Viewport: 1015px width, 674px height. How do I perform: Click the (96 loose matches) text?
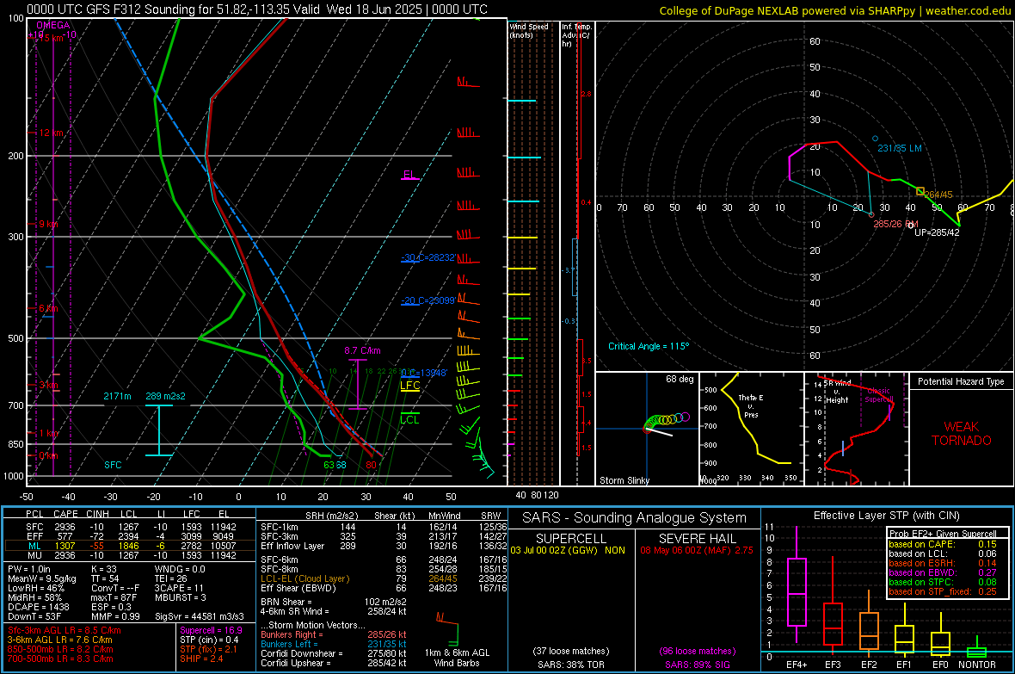click(x=697, y=651)
